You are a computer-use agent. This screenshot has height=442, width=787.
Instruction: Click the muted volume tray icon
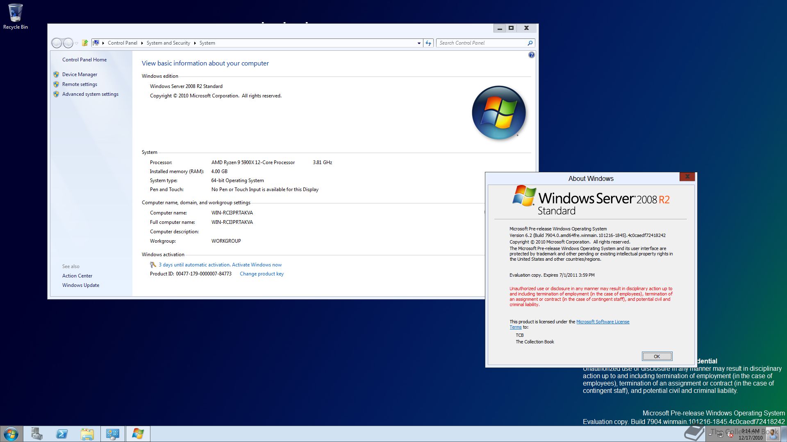[730, 434]
